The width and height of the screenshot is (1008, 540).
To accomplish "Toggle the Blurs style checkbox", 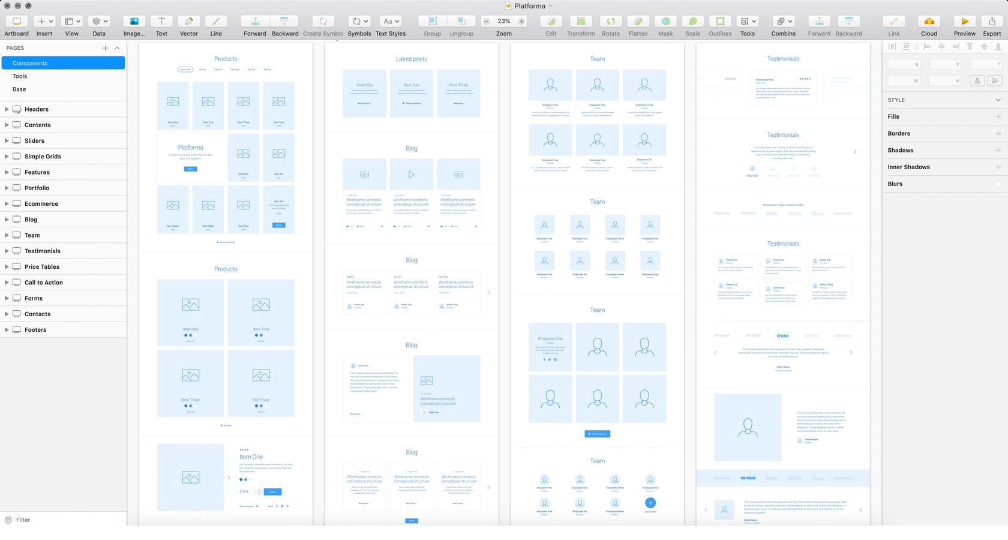I will [x=998, y=184].
